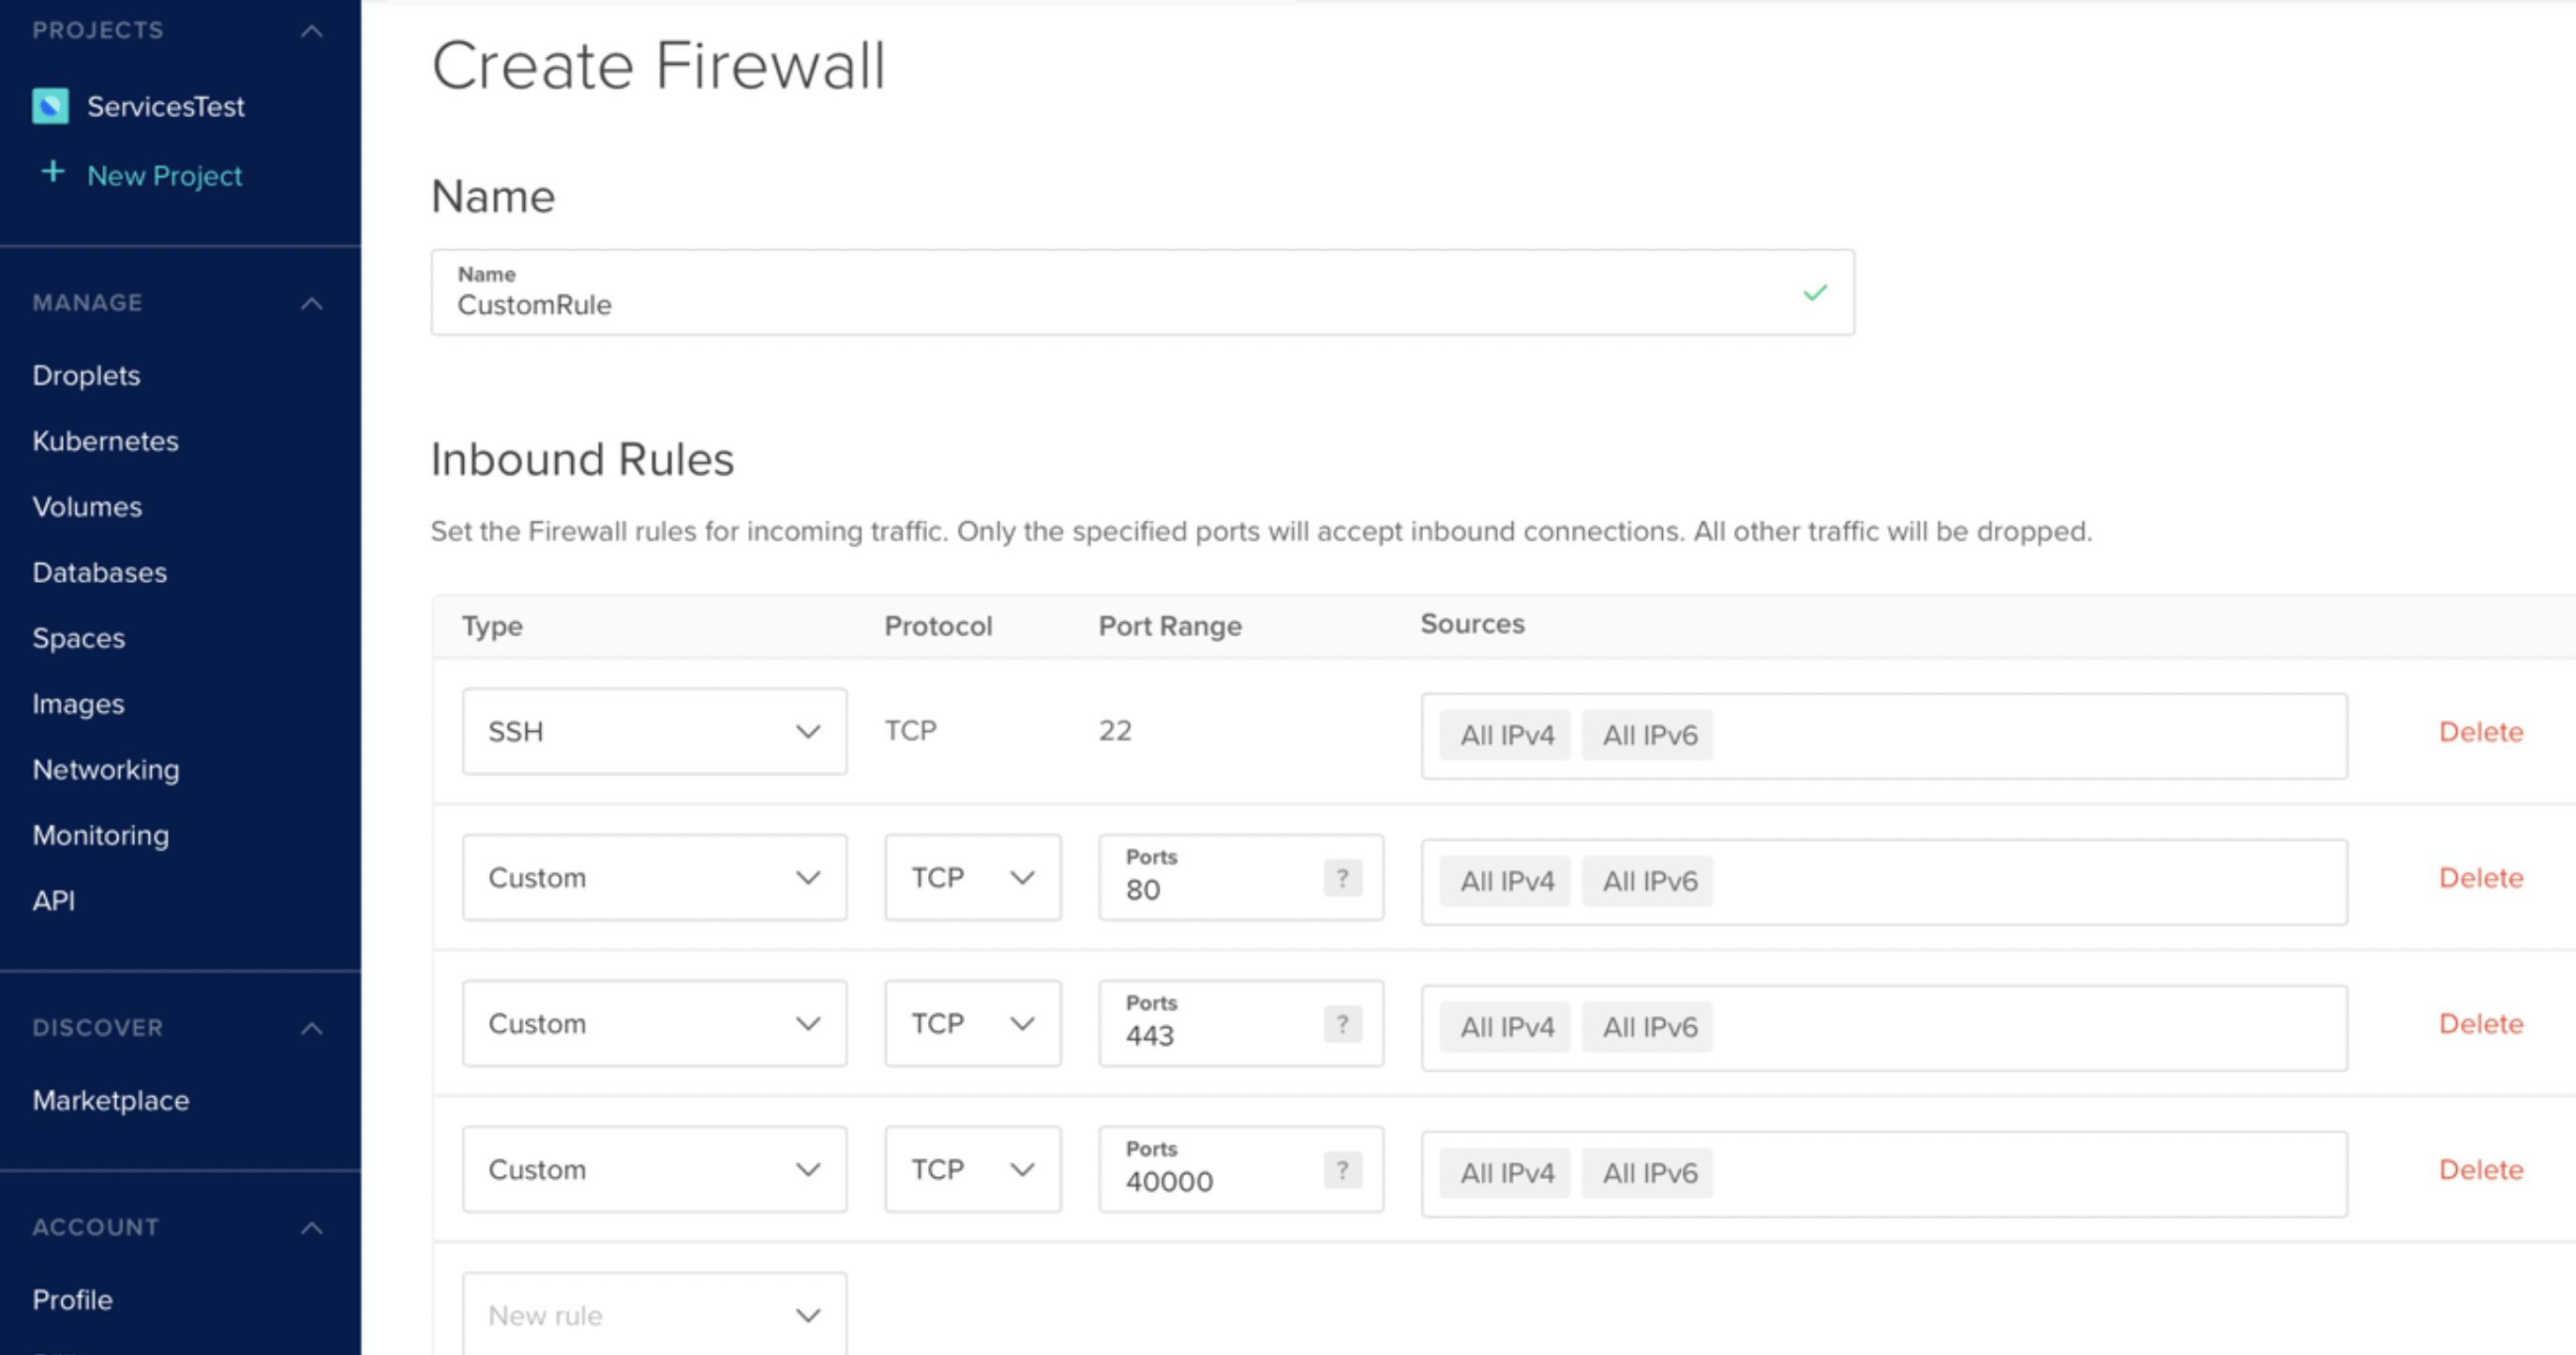Go to Monitoring in the sidebar
The image size is (2576, 1355).
coord(100,835)
